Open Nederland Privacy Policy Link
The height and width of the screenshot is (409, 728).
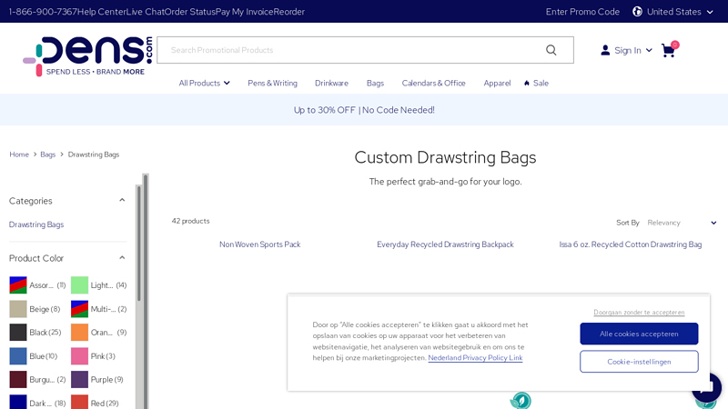[475, 357]
